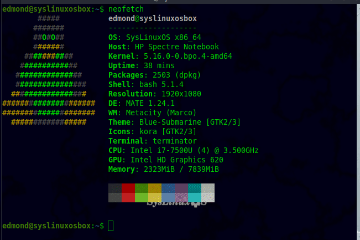Click the dark blue color block
The width and height of the screenshot is (360, 240).
pos(168,188)
